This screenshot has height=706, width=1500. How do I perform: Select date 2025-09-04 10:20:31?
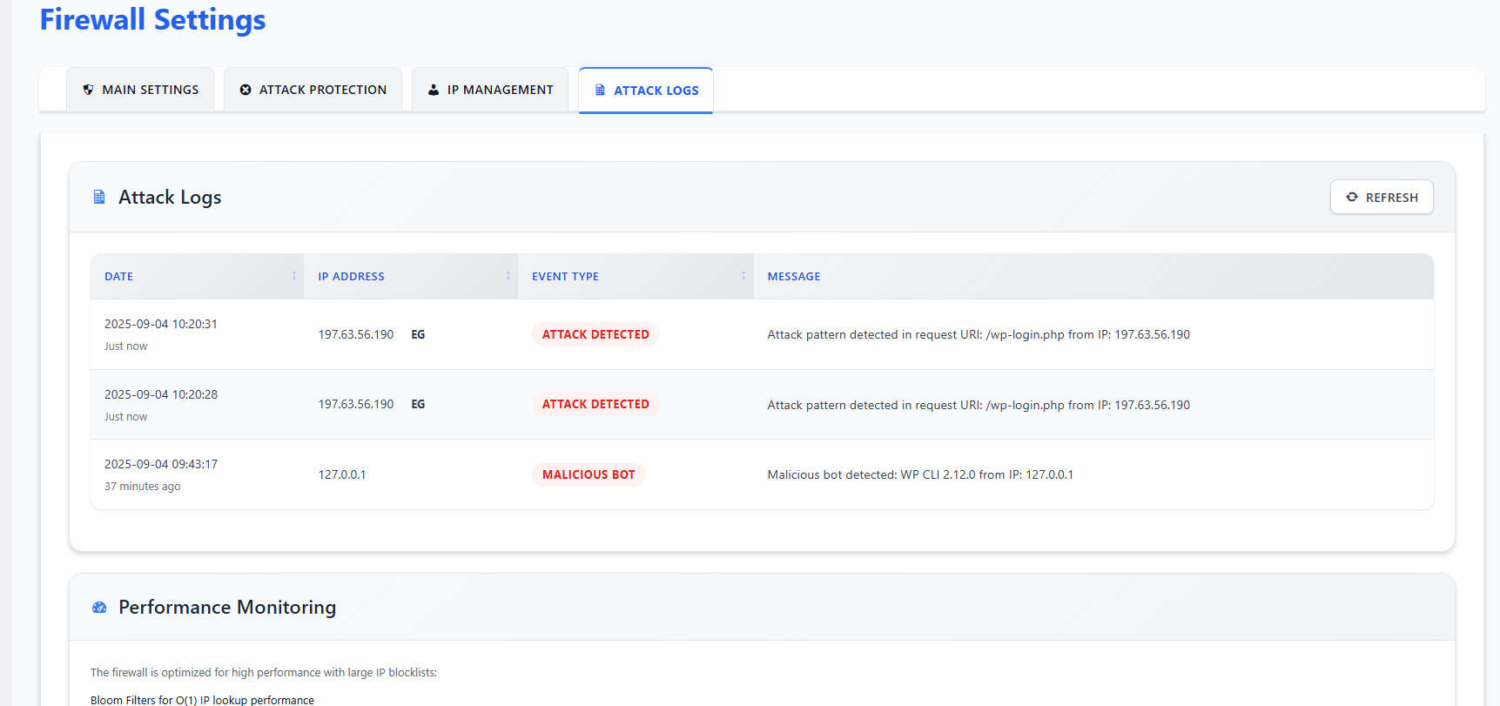click(161, 324)
